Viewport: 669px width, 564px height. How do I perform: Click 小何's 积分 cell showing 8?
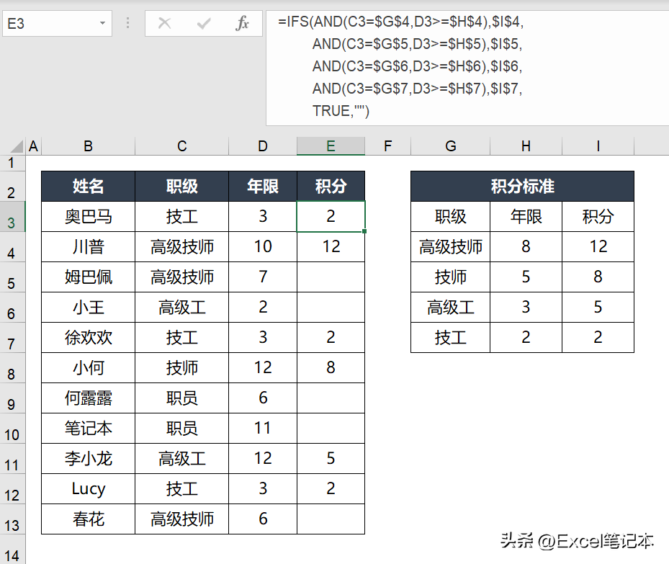(x=331, y=368)
